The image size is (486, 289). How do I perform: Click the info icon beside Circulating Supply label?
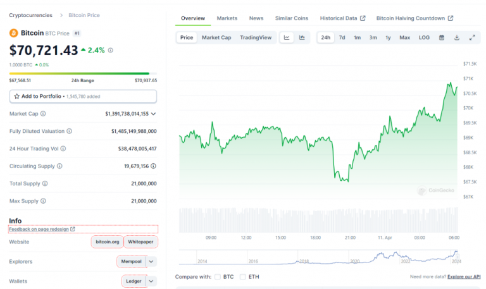[59, 166]
